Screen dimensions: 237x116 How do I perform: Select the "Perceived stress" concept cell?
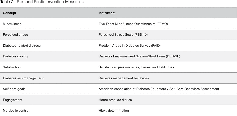point(15,35)
